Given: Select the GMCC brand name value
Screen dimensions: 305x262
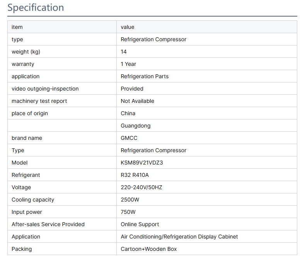Looking at the screenshot, I should (x=129, y=138).
